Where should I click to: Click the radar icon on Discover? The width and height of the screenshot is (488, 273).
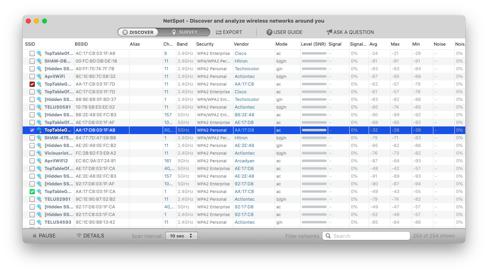[x=125, y=32]
